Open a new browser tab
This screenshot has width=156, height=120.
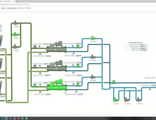tap(17, 1)
